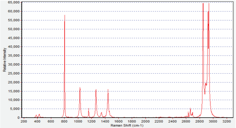Click the peak near 1030 cm-1
This screenshot has width=236, height=128.
click(x=80, y=88)
